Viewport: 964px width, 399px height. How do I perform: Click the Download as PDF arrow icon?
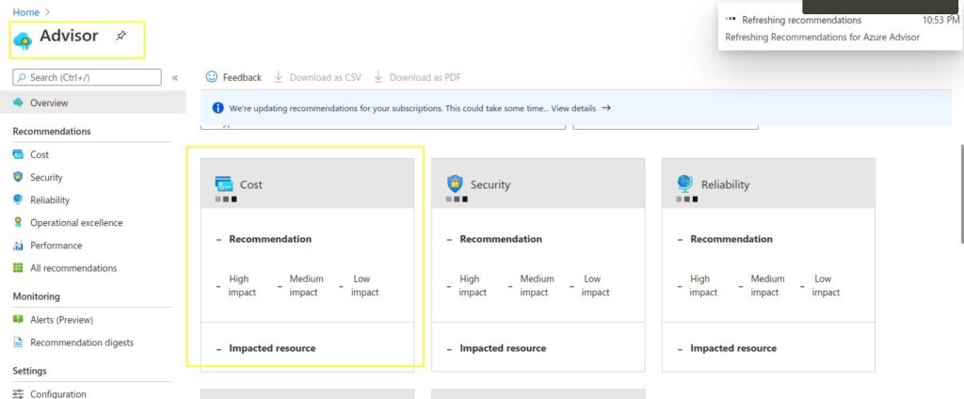(x=378, y=77)
